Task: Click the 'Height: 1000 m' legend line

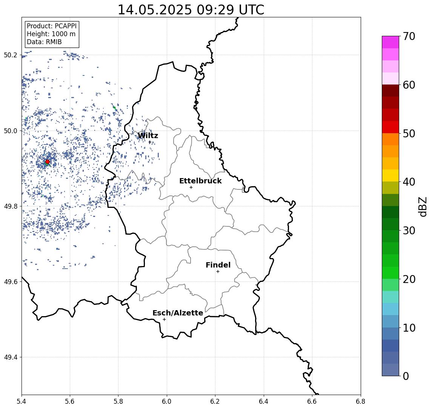Action: [51, 34]
